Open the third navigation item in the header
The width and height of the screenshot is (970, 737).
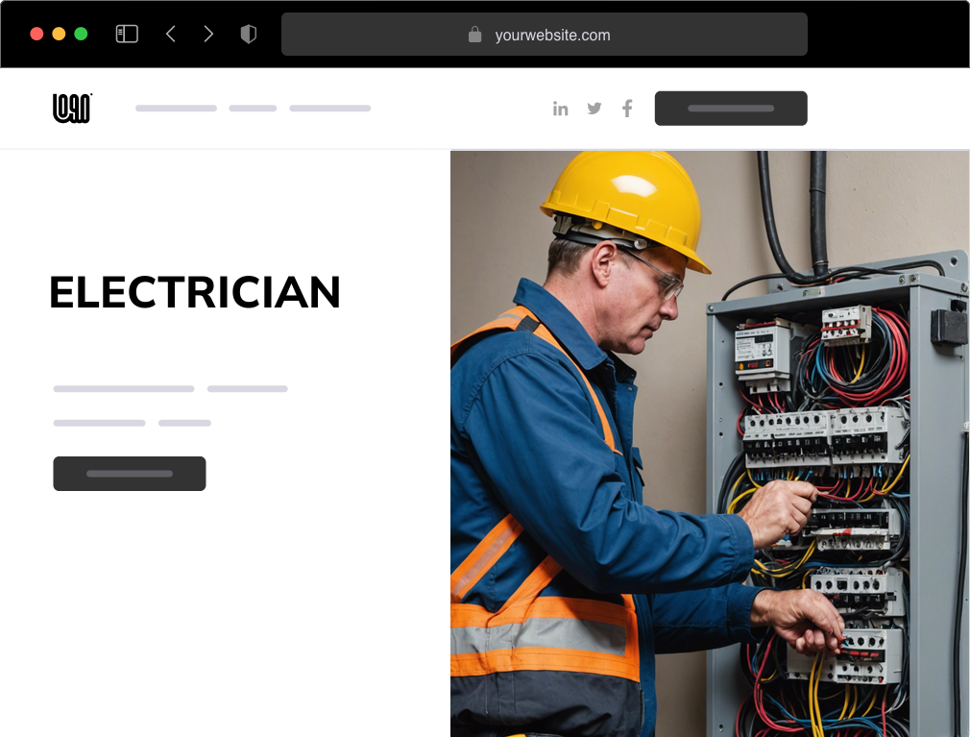click(x=330, y=108)
